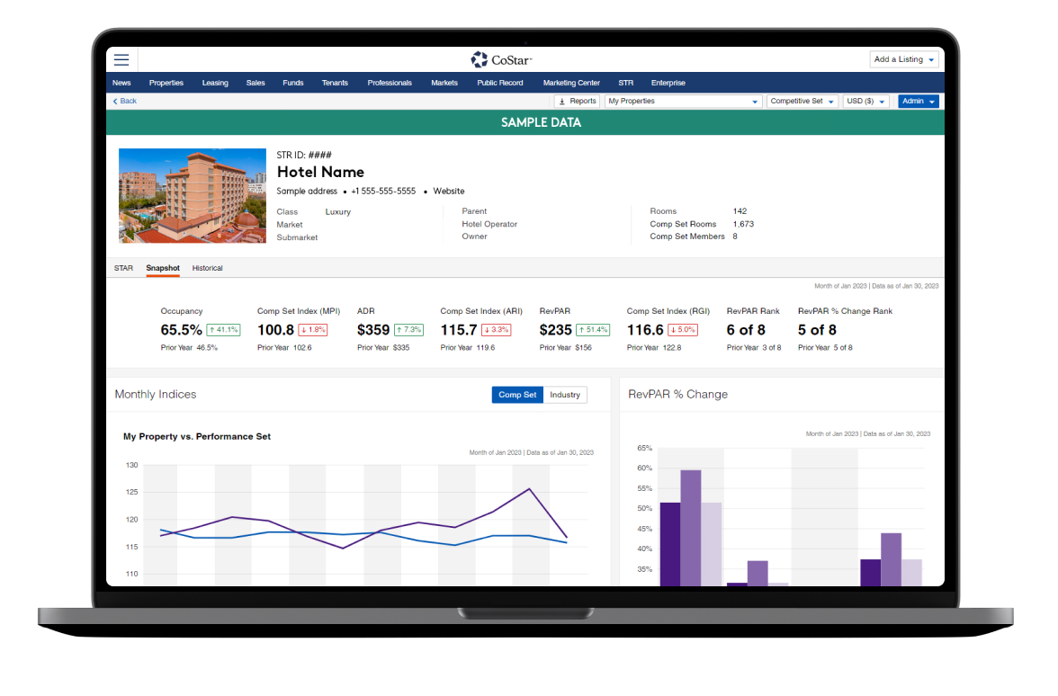Image resolution: width=1058 pixels, height=696 pixels.
Task: Open the Properties menu item
Action: (x=166, y=83)
